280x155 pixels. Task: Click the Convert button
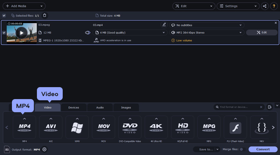pos(263,149)
